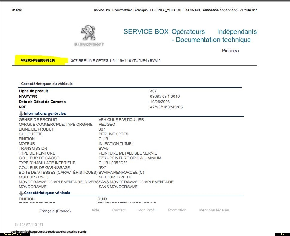Select MOTEUR TYPE TU value
Screen dimensions: 290x236
pos(115,177)
